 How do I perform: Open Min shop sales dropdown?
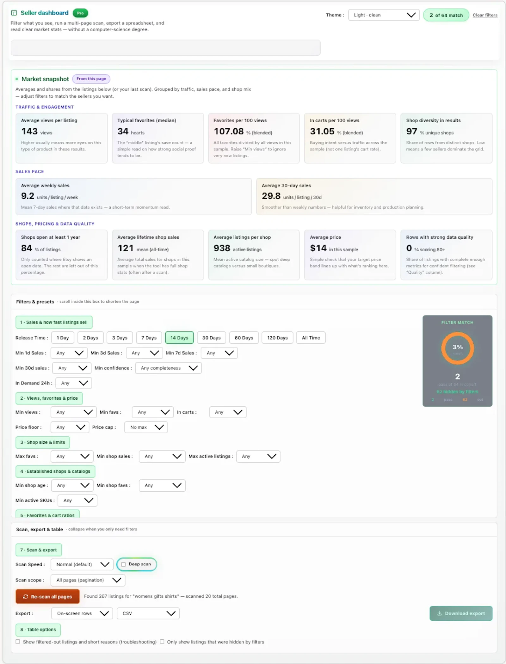point(162,457)
